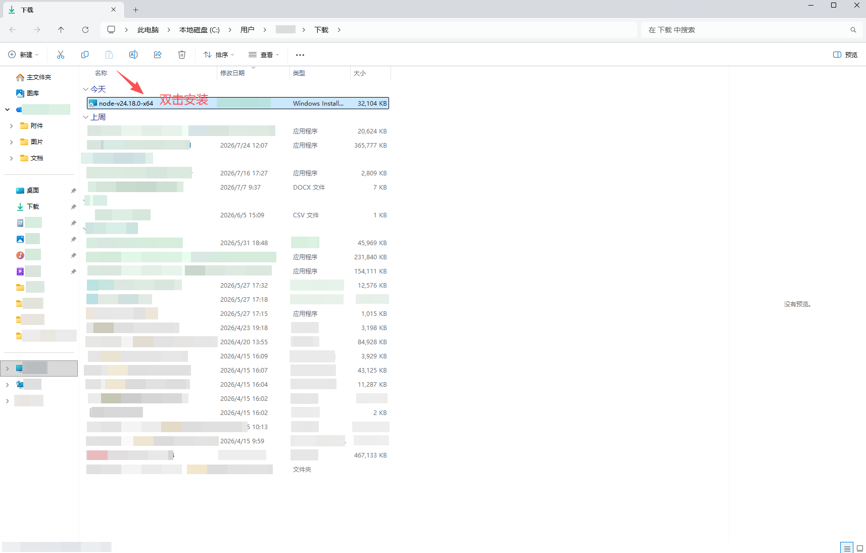Go up one folder level arrow
Screen dimensions: 866x553
pyautogui.click(x=61, y=30)
